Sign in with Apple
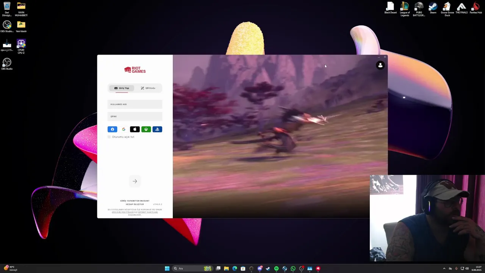485x273 pixels. [x=135, y=129]
